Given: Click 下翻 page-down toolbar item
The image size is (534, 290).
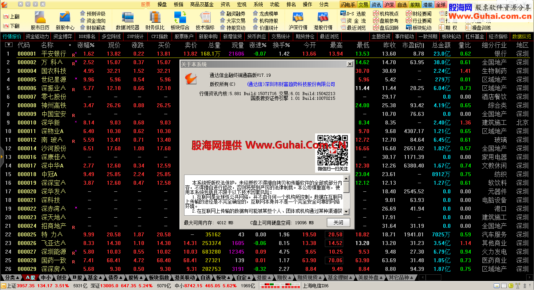Looking at the screenshot, I should 11,26.
